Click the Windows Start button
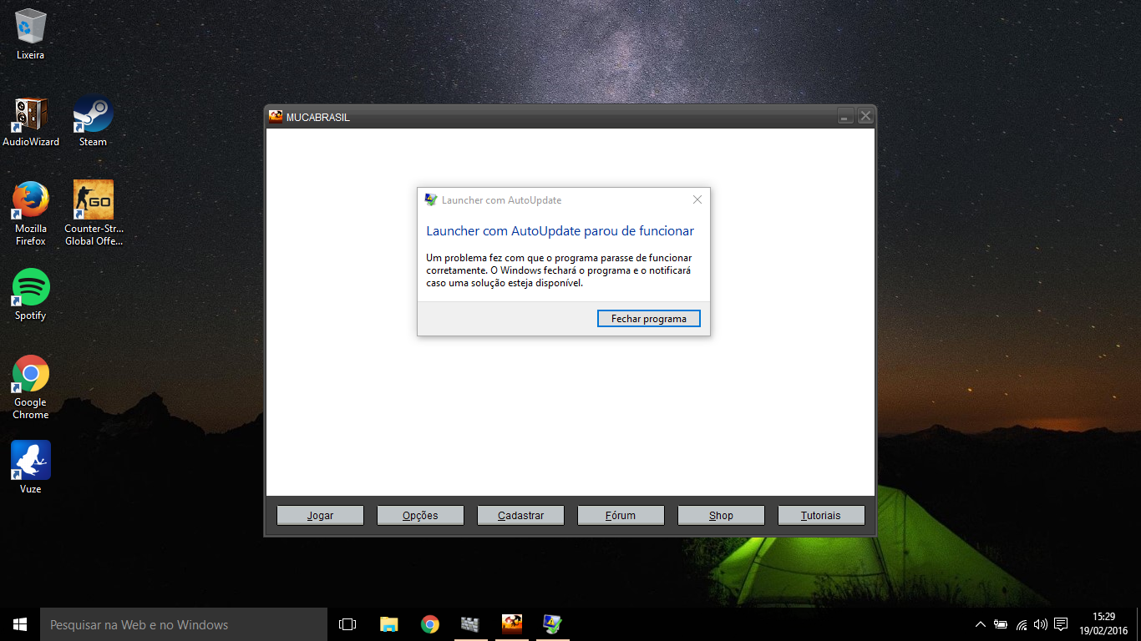Viewport: 1141px width, 641px height. [20, 624]
